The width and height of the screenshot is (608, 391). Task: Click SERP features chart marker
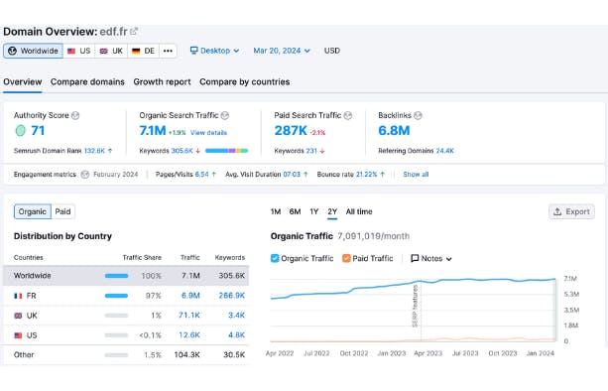[416, 306]
